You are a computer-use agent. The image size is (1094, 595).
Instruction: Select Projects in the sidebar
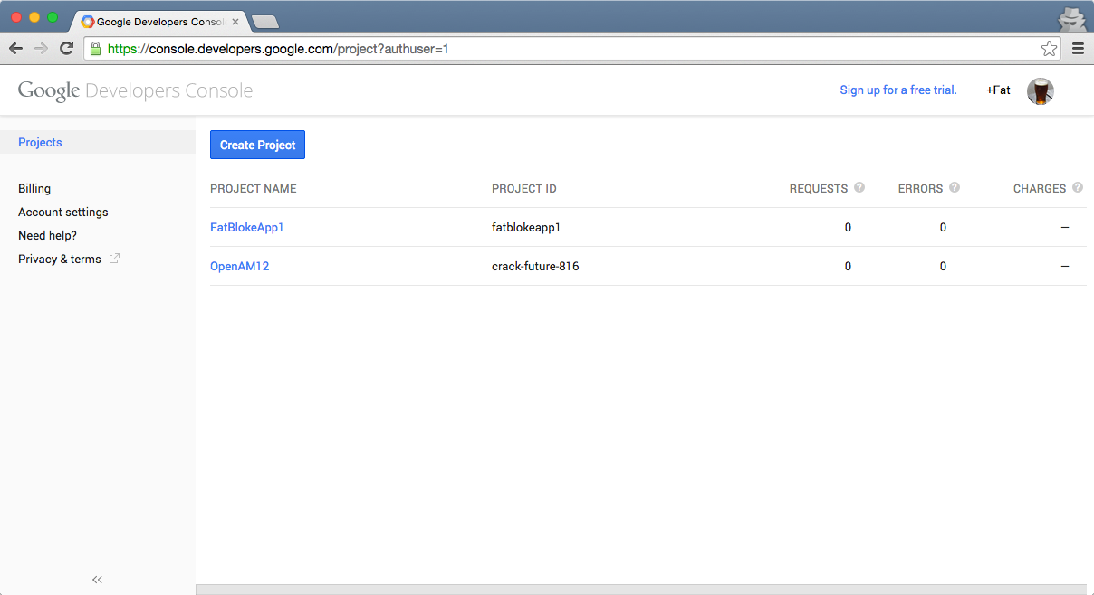coord(98,142)
